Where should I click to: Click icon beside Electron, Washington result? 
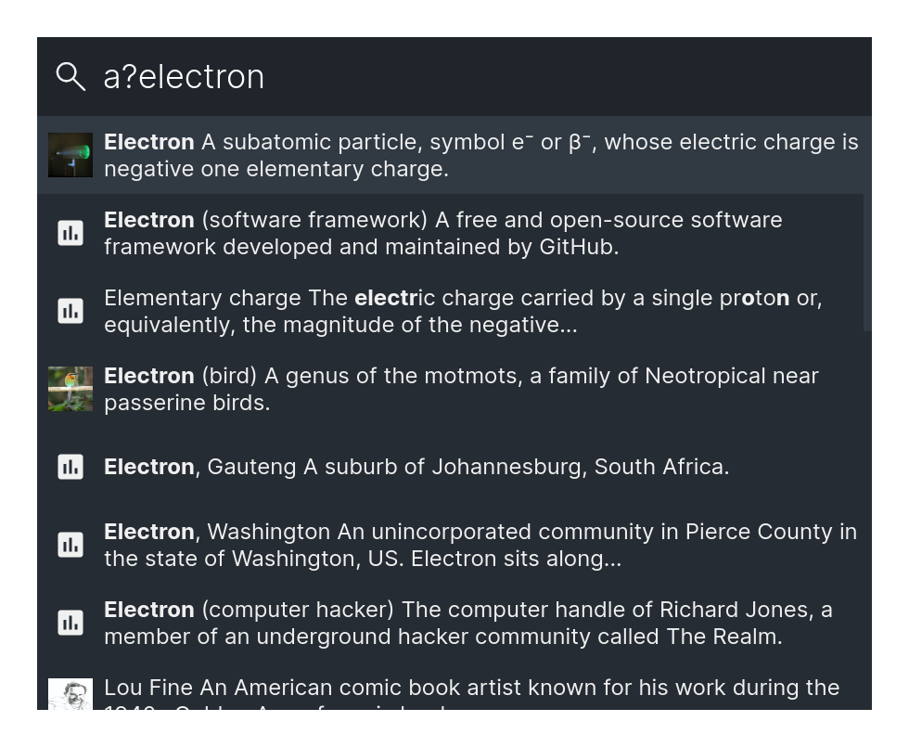pos(70,545)
